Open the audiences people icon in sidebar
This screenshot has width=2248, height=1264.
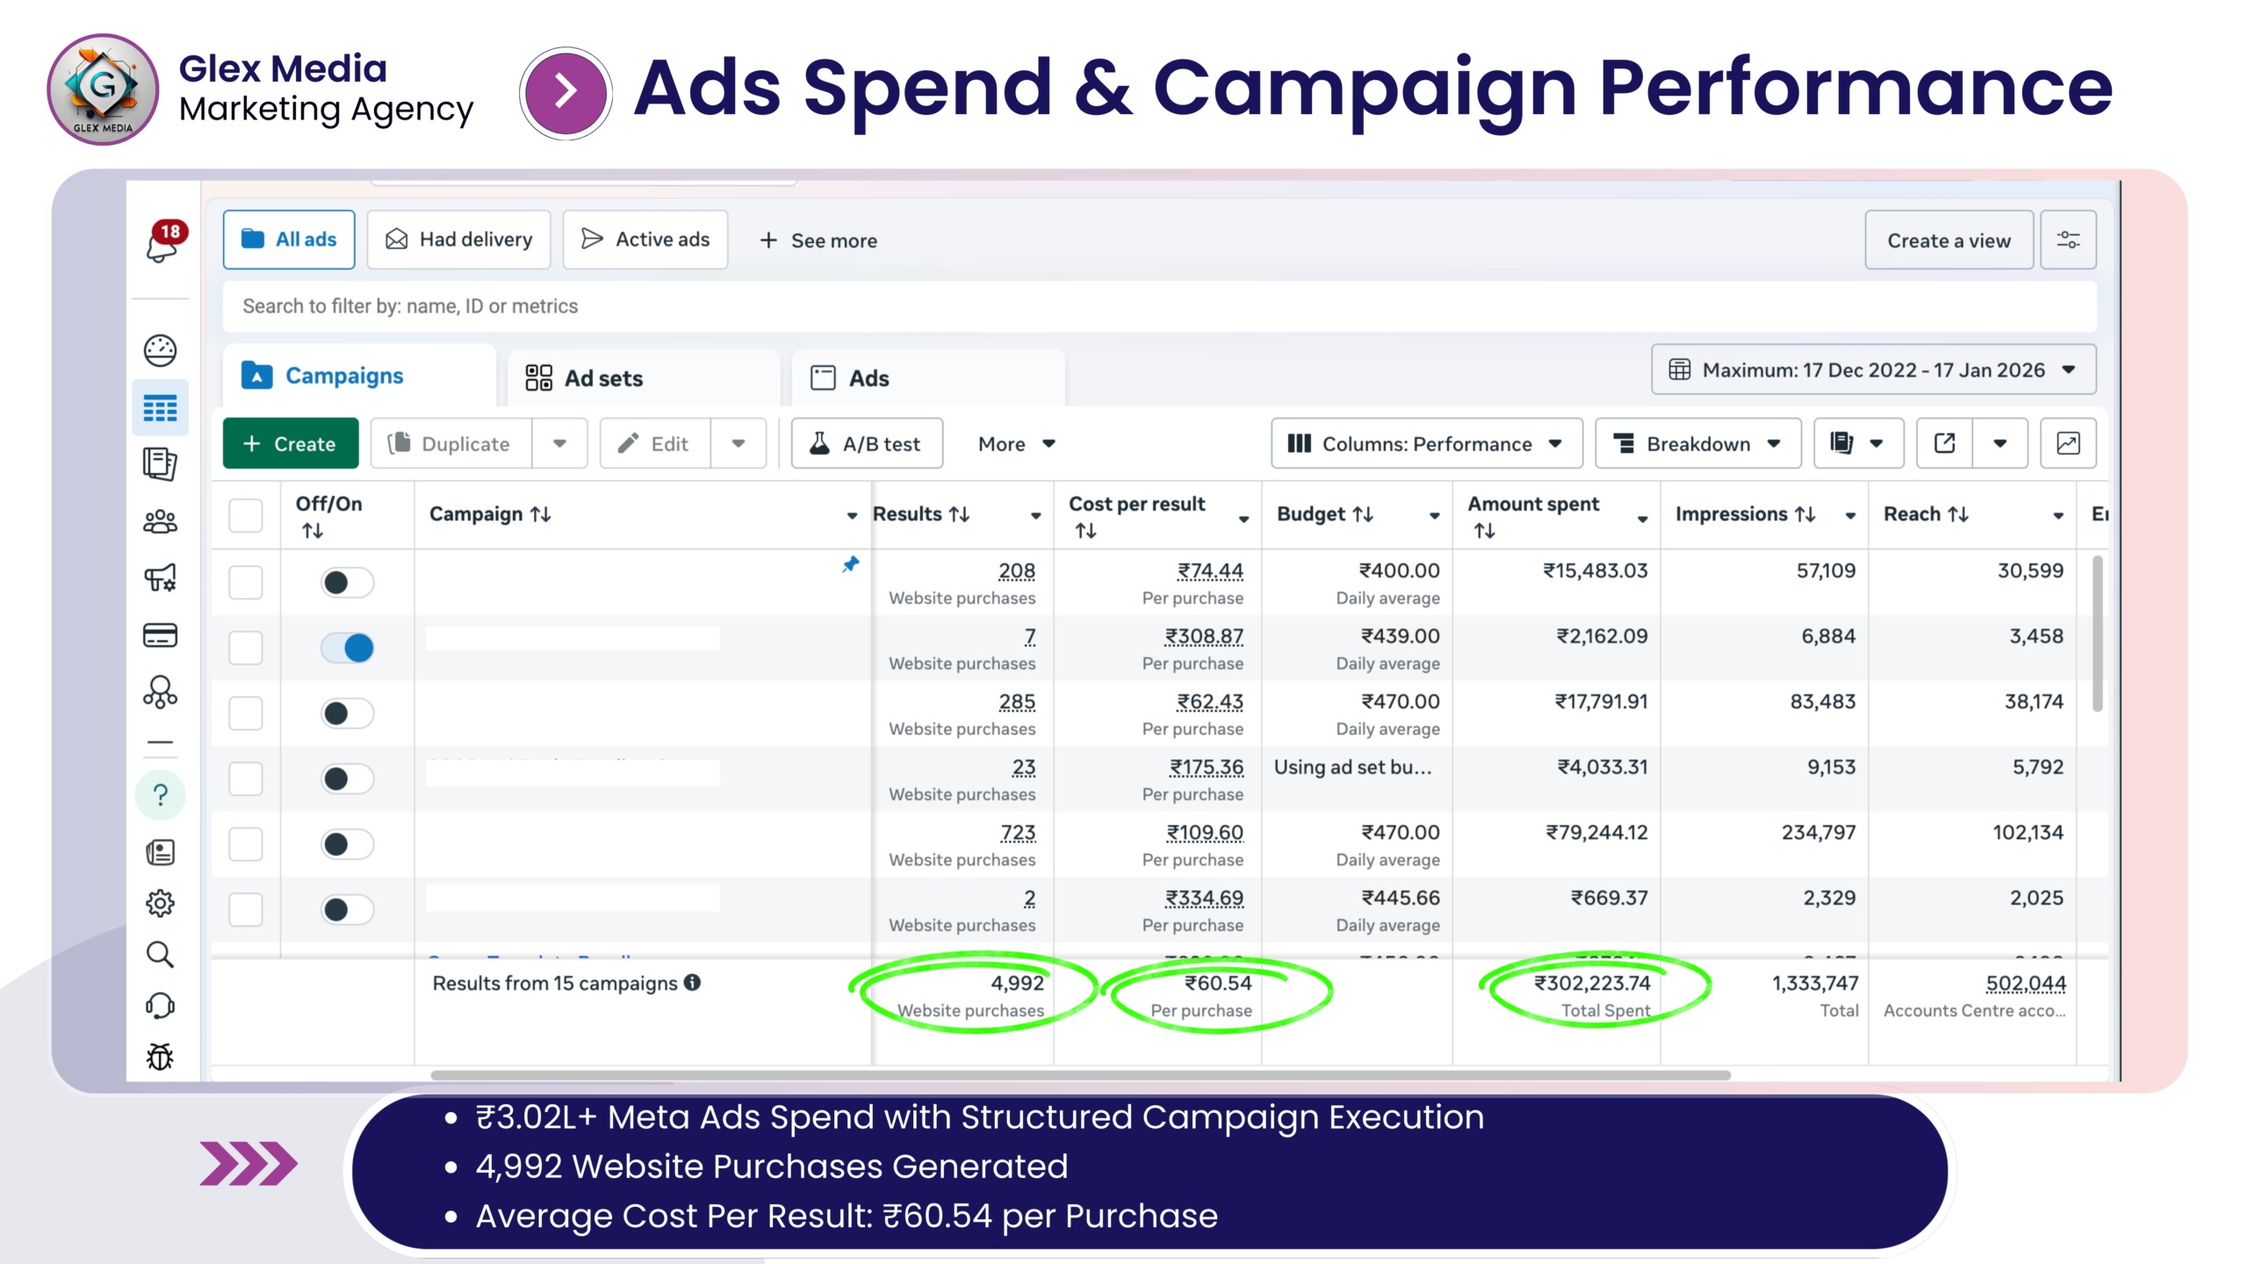160,522
